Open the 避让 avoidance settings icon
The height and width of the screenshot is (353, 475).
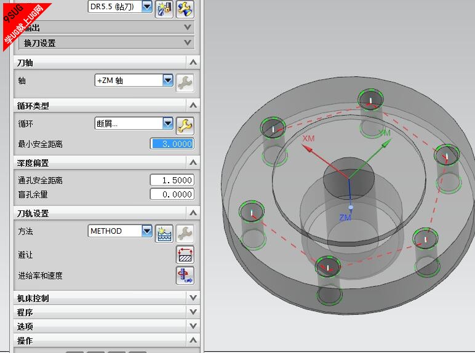(x=185, y=255)
